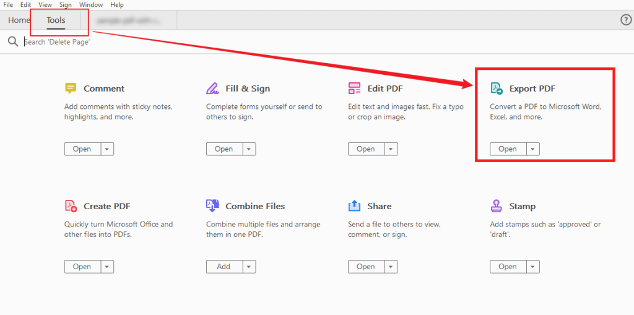Open the Sign menu
The width and height of the screenshot is (634, 315).
(65, 5)
